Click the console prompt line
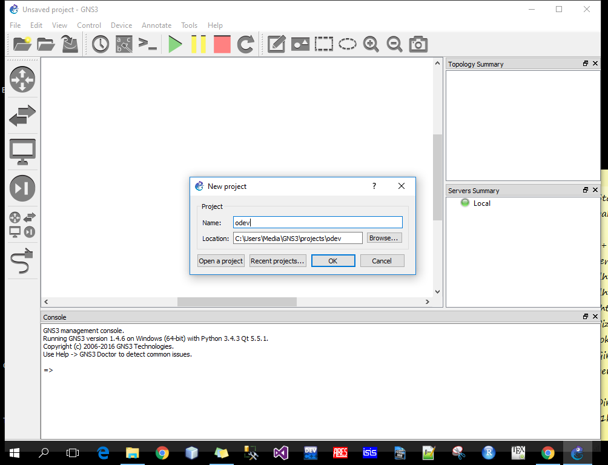The image size is (608, 465). [x=48, y=370]
